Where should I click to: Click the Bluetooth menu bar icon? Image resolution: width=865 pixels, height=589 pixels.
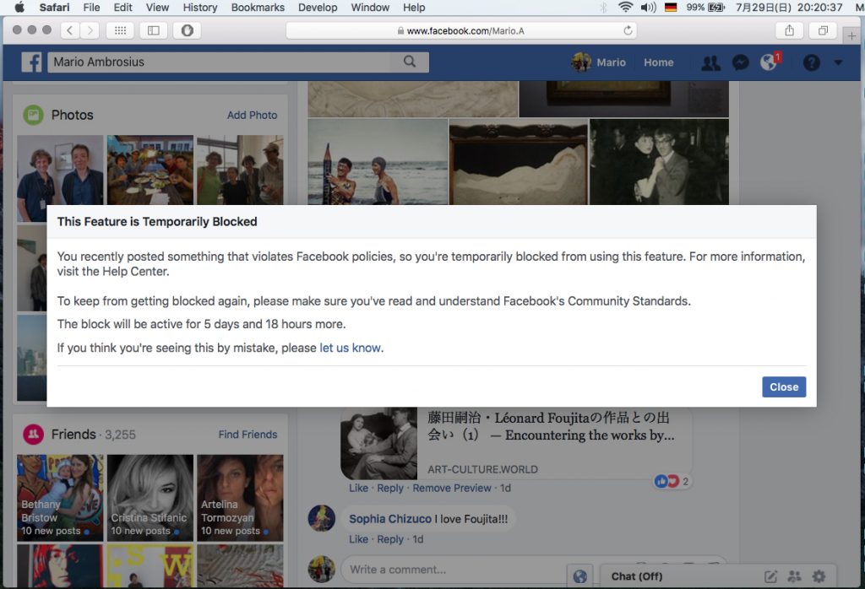point(603,7)
